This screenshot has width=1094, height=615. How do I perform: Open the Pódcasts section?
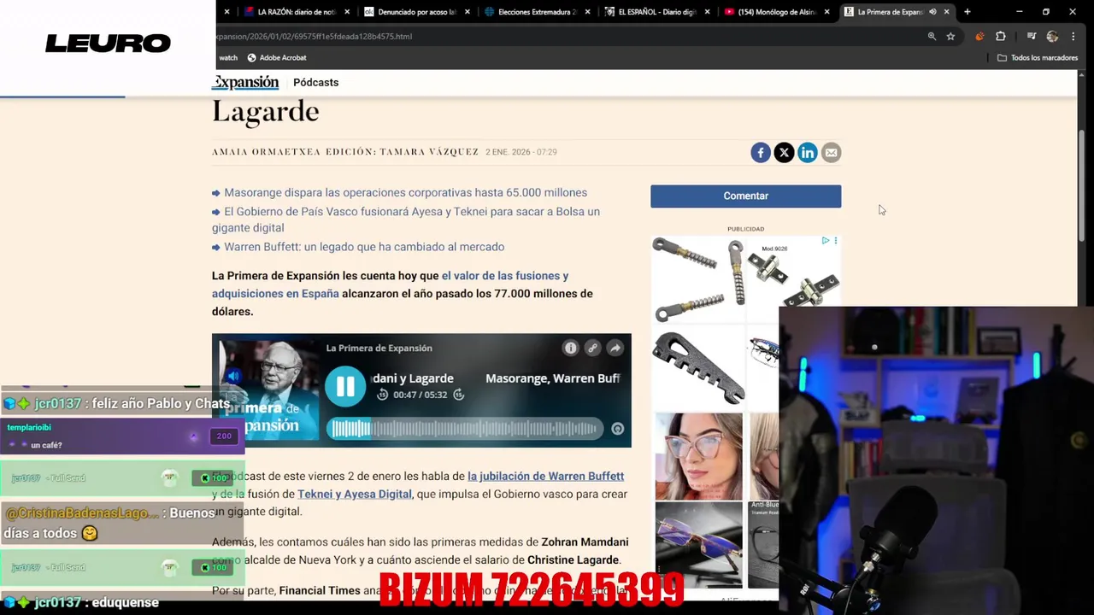point(315,82)
